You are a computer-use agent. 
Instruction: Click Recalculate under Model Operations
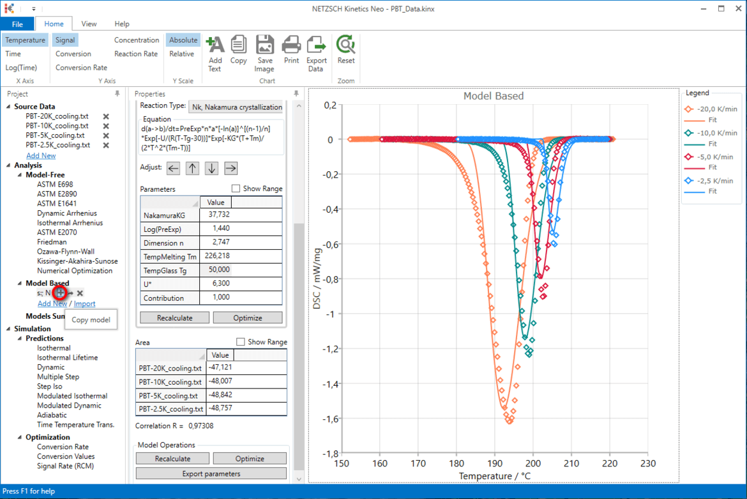172,459
